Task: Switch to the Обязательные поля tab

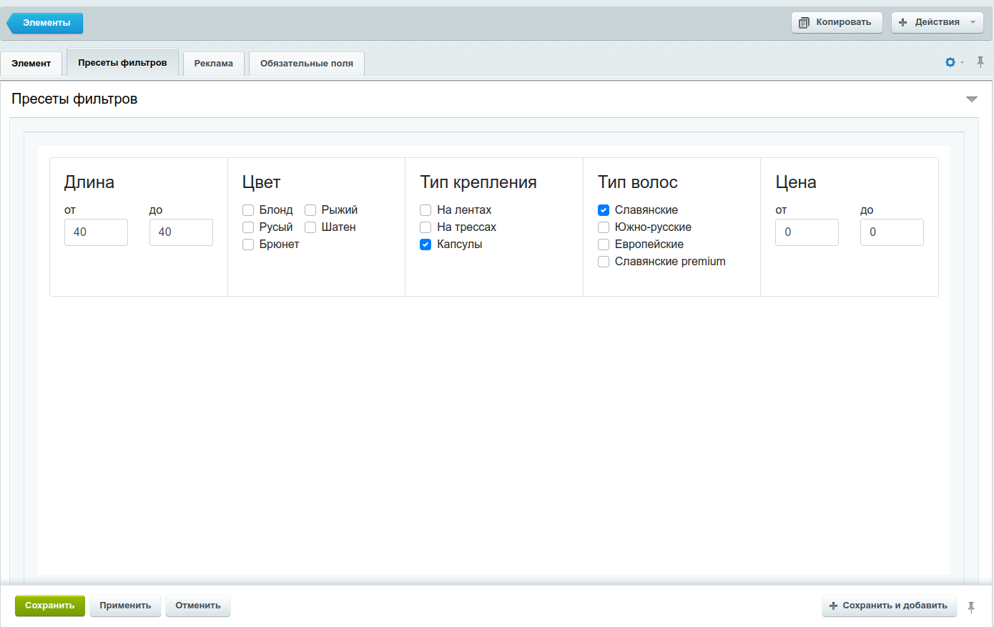Action: 306,64
